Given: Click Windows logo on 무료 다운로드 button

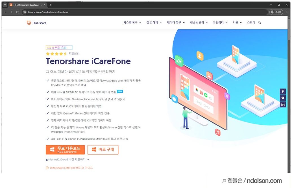Looking at the screenshot, I should [52, 150].
